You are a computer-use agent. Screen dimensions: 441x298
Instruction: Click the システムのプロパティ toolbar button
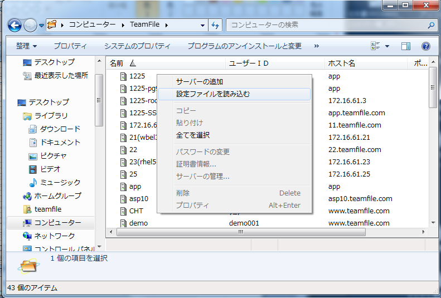click(137, 46)
